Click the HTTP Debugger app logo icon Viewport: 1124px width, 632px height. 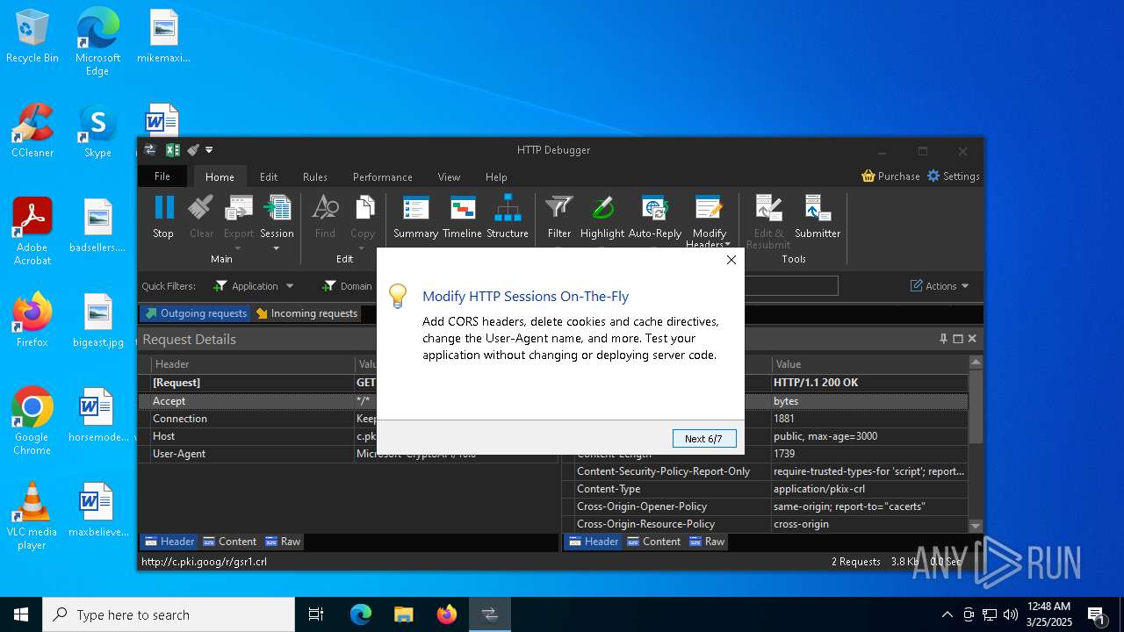click(x=150, y=150)
